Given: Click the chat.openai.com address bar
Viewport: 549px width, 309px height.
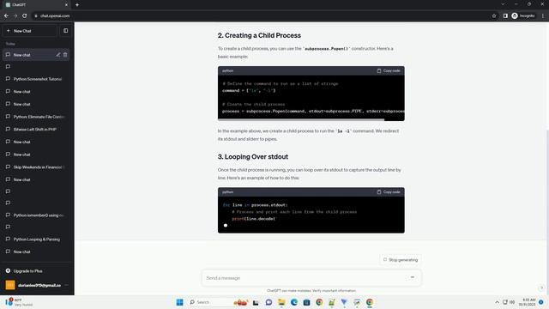Looking at the screenshot, I should click(x=259, y=15).
